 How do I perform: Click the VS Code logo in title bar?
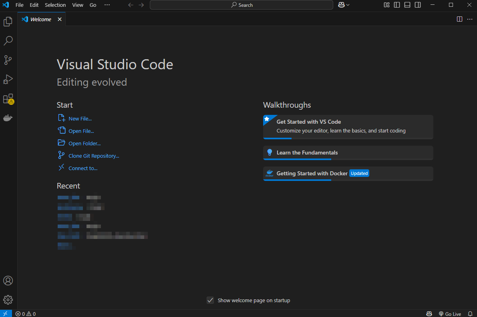[6, 5]
